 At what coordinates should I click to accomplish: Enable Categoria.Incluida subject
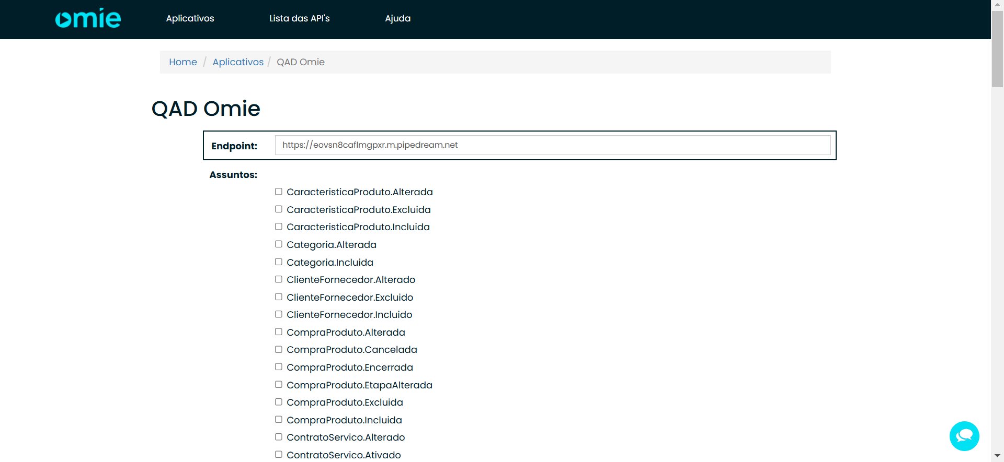coord(279,262)
